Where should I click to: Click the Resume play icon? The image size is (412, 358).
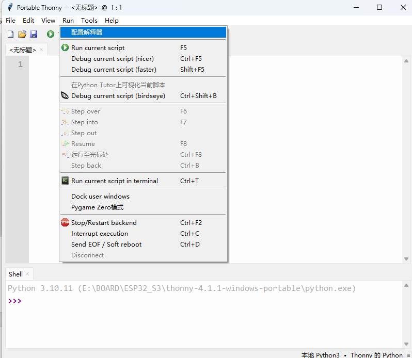click(x=65, y=144)
